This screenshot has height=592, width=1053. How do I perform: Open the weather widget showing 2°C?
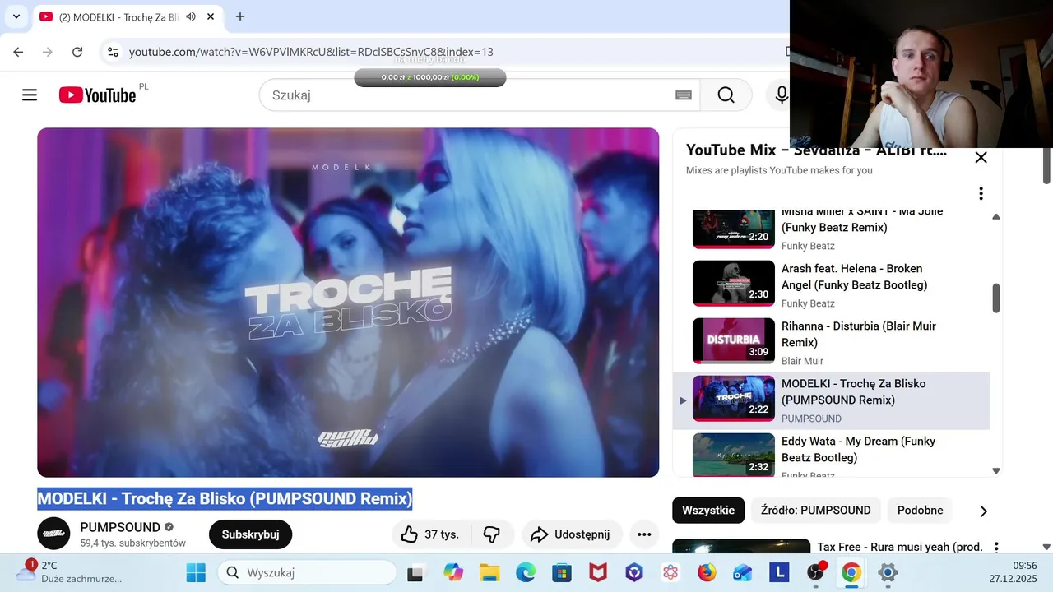[x=70, y=572]
